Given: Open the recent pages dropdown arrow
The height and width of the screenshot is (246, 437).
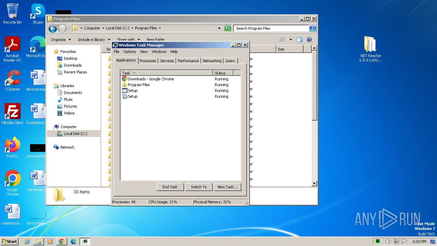Looking at the screenshot, I should tap(69, 28).
